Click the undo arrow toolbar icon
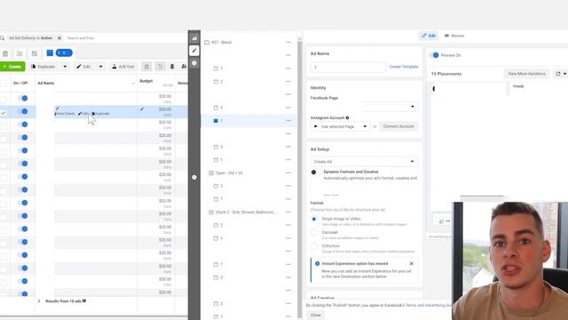This screenshot has height=320, width=568. pyautogui.click(x=160, y=67)
